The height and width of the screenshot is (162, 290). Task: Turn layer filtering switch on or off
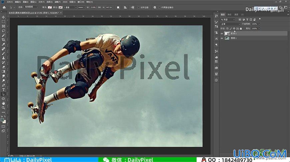coord(260,19)
